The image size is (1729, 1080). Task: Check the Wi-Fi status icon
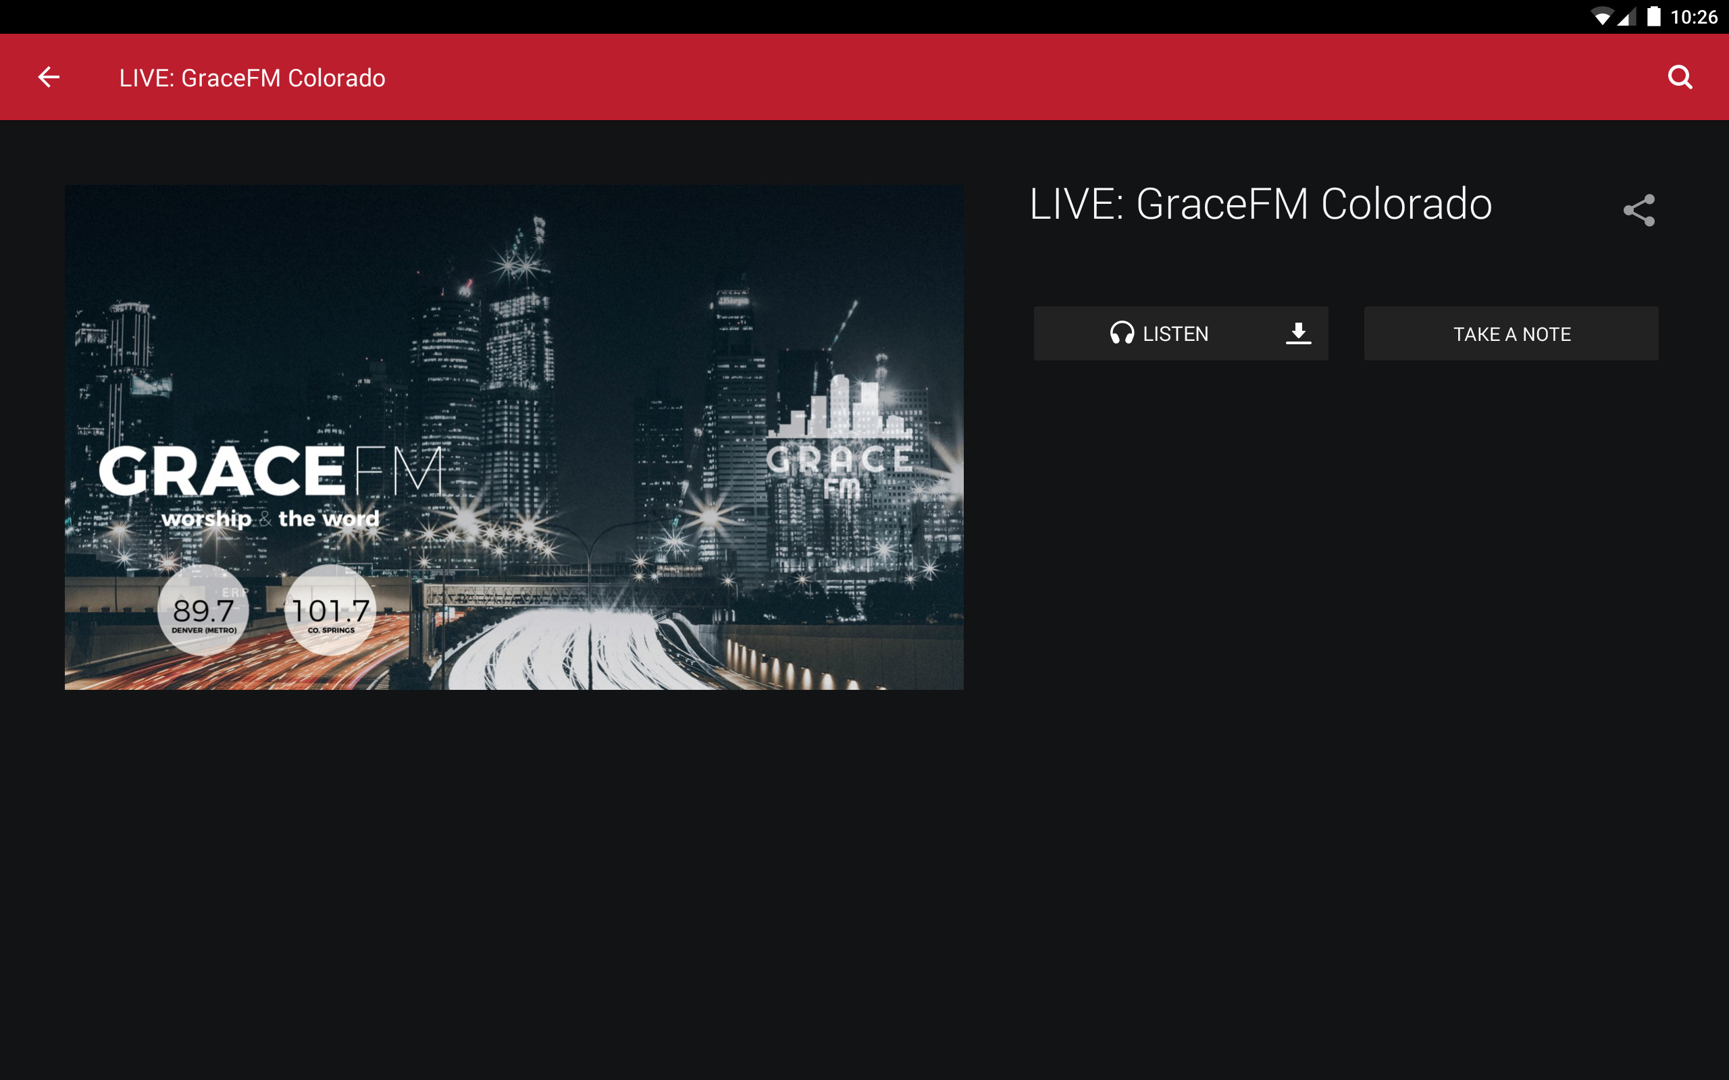[1603, 16]
